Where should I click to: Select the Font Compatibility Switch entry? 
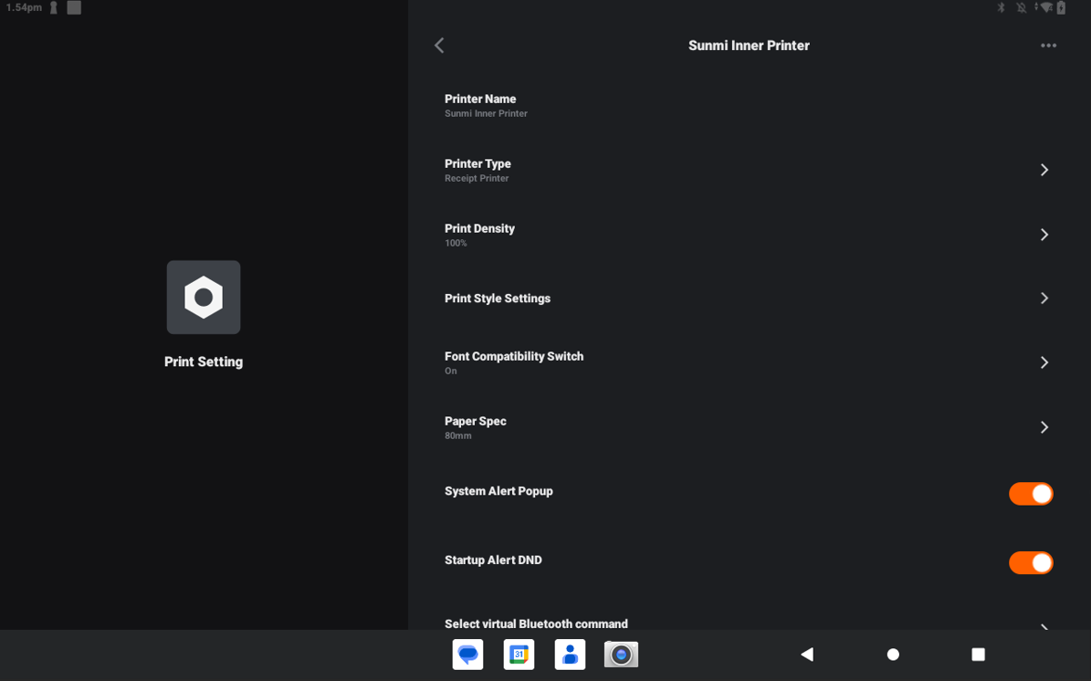[514, 362]
